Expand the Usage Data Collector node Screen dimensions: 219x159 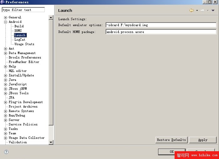5,138
